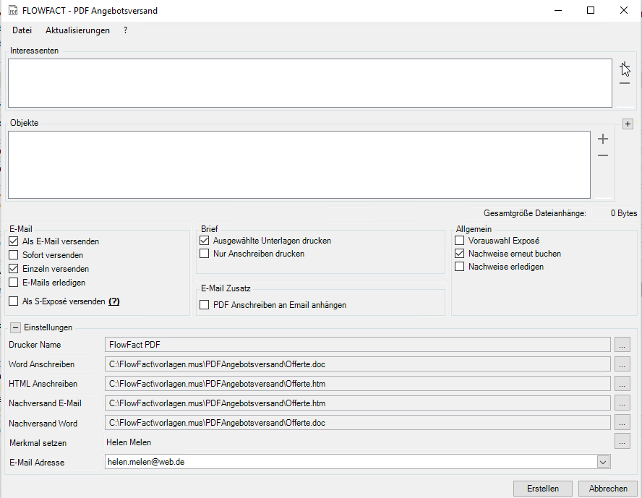Image resolution: width=642 pixels, height=498 pixels.
Task: Open E-Mail Adresse dropdown arrow
Action: point(603,462)
